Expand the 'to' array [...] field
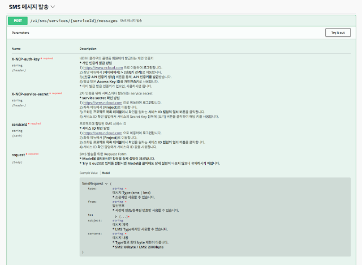Viewport: 362px width, 265px height. coord(122,217)
